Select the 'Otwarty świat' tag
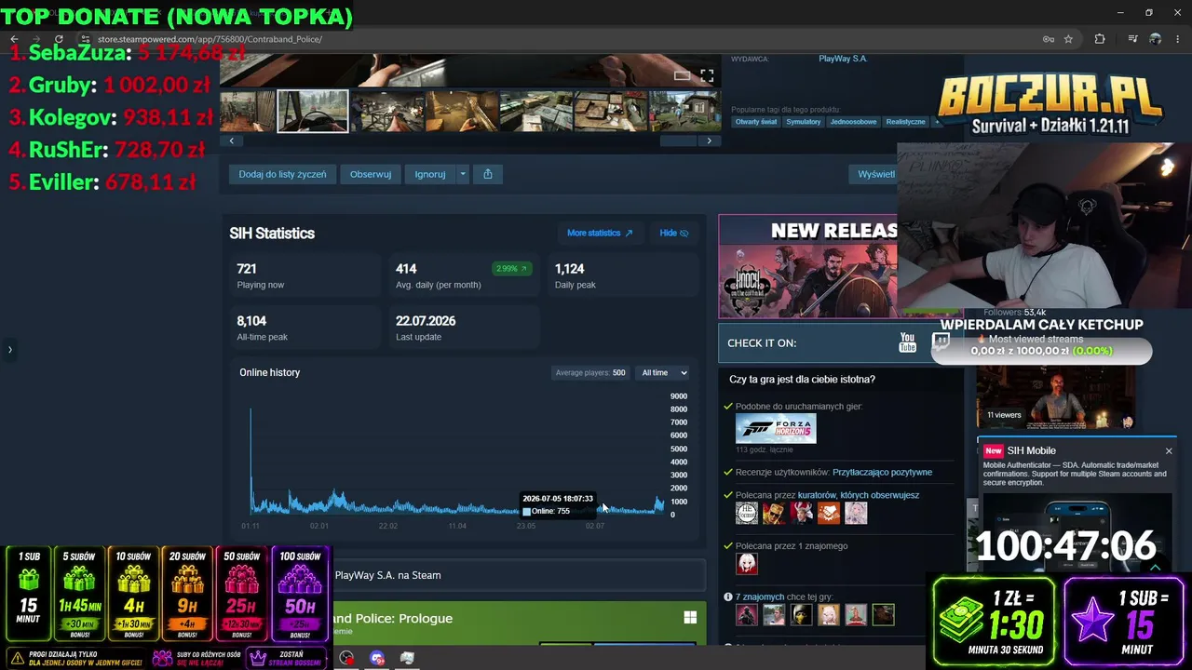1192x670 pixels. 756,122
